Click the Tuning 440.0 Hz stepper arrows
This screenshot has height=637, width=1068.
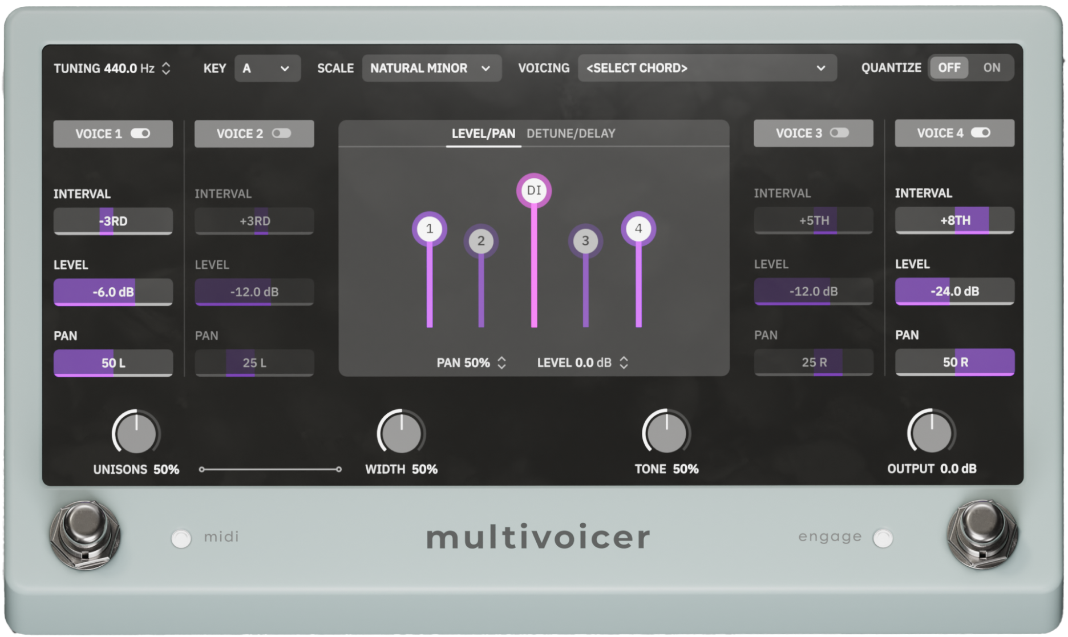166,68
